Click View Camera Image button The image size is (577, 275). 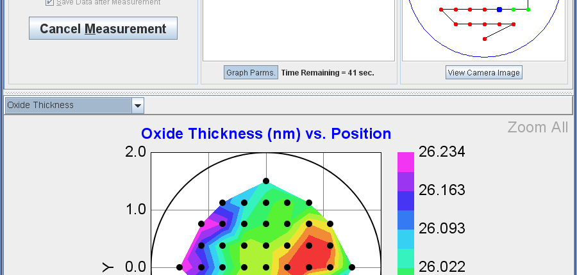pyautogui.click(x=484, y=73)
